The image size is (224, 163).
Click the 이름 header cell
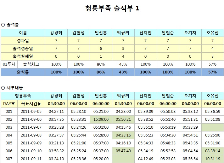[x=23, y=33]
